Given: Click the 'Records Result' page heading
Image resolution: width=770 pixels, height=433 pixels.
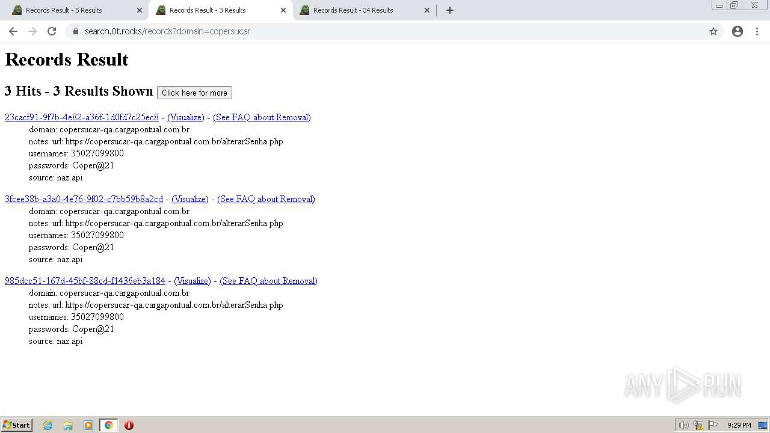Looking at the screenshot, I should (67, 60).
